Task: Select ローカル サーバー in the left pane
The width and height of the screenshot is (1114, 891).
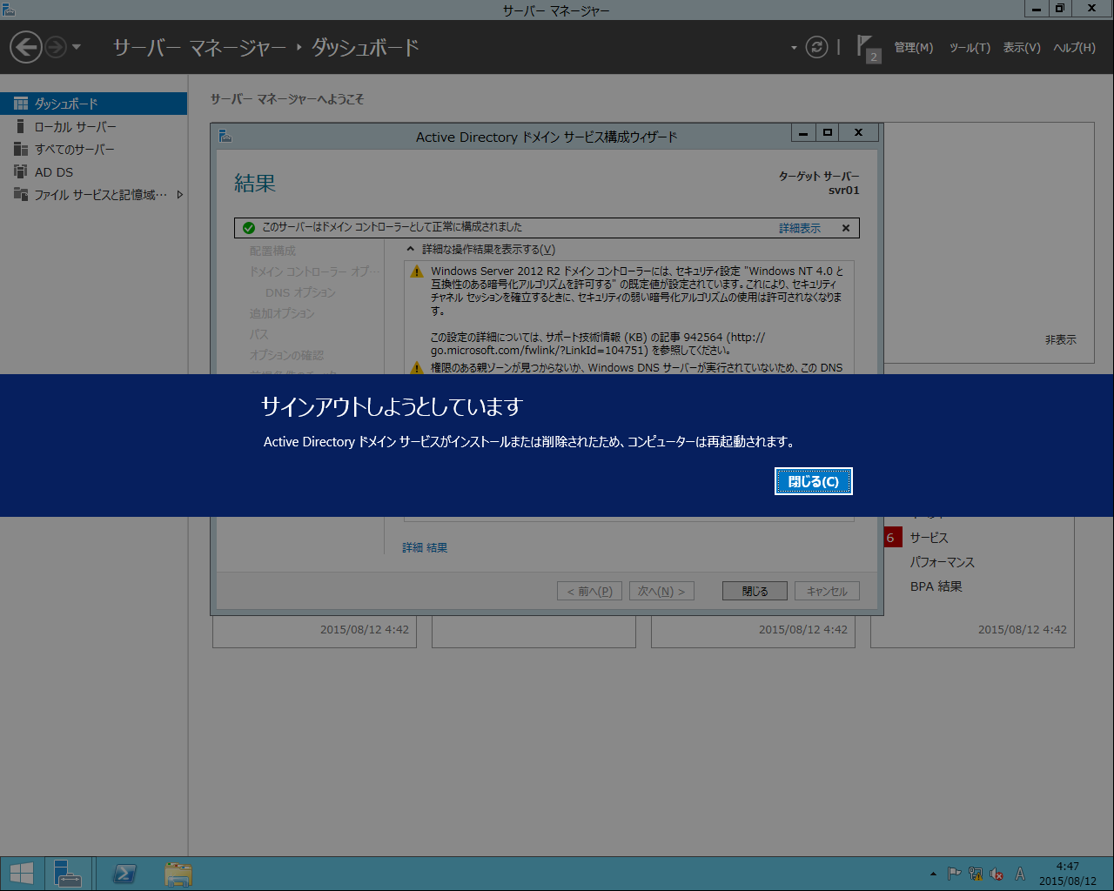Action: tap(93, 126)
